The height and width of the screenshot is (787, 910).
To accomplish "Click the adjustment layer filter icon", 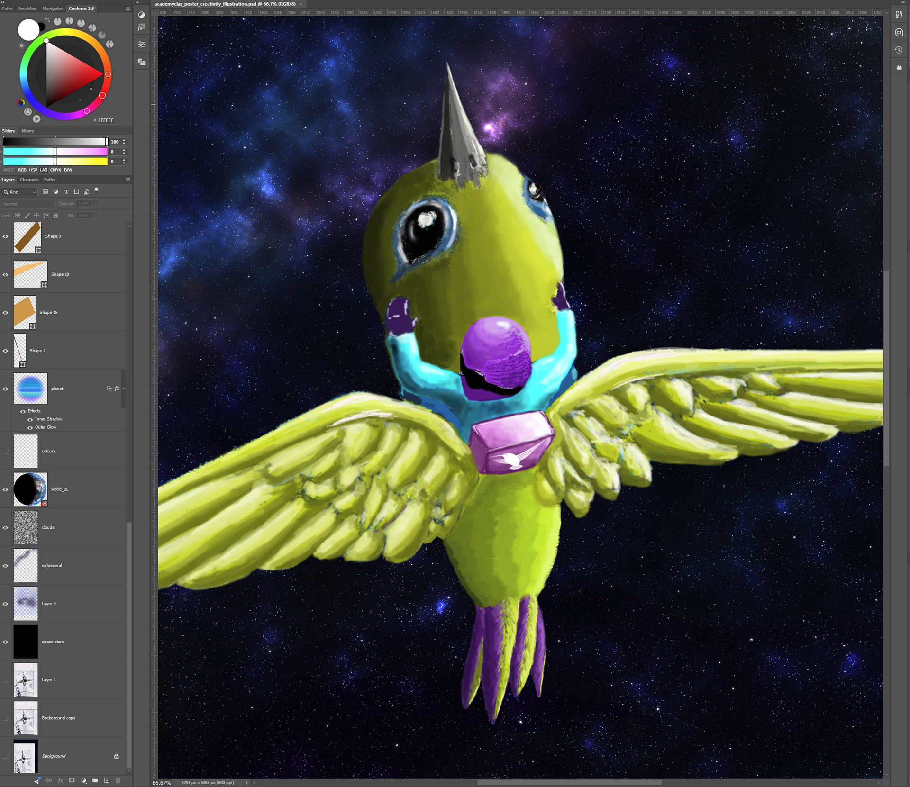I will 56,192.
